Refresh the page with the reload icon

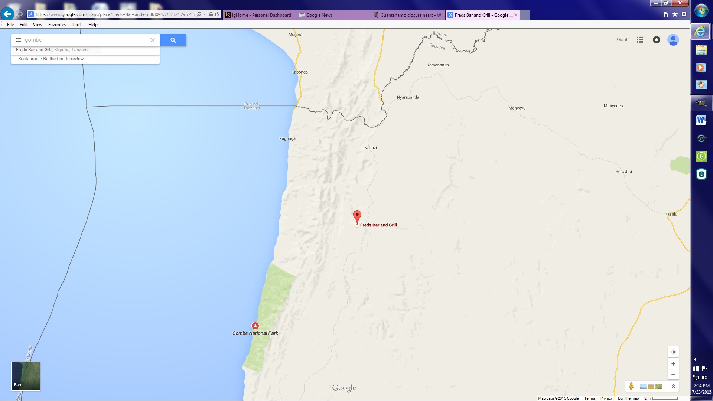(217, 14)
